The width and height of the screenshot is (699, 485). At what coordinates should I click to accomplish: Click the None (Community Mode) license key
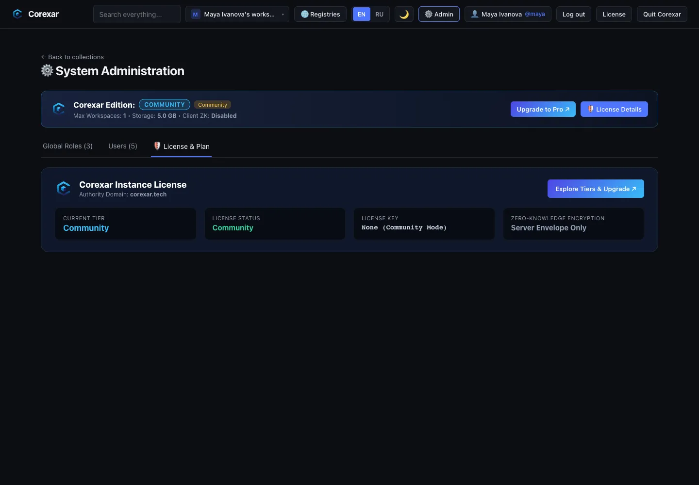click(404, 227)
